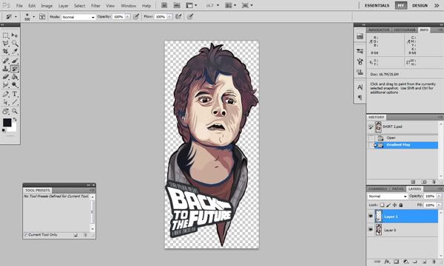The height and width of the screenshot is (266, 444).
Task: Select the Rectangular Marquee tool
Action: (x=6, y=35)
